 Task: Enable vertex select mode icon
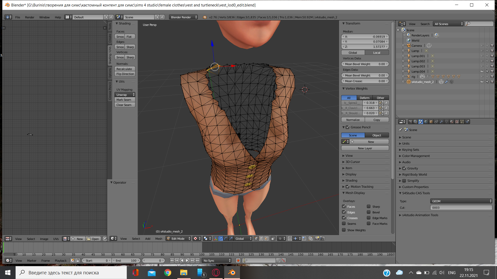[x=256, y=239]
